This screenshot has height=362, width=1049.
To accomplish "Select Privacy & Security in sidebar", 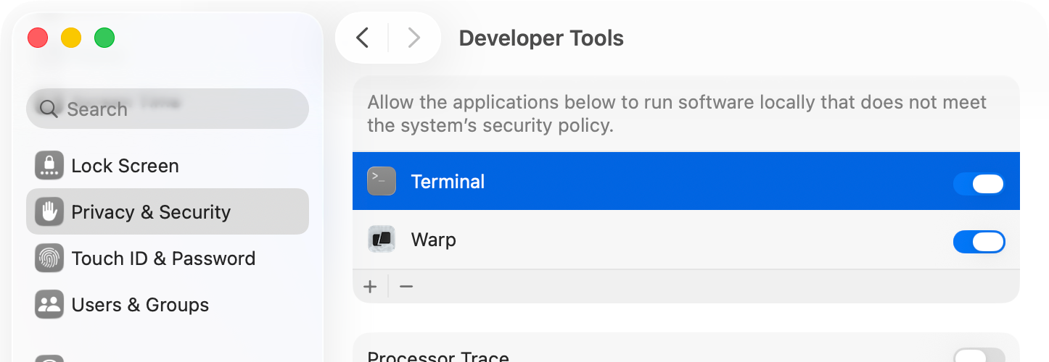I will pyautogui.click(x=168, y=212).
